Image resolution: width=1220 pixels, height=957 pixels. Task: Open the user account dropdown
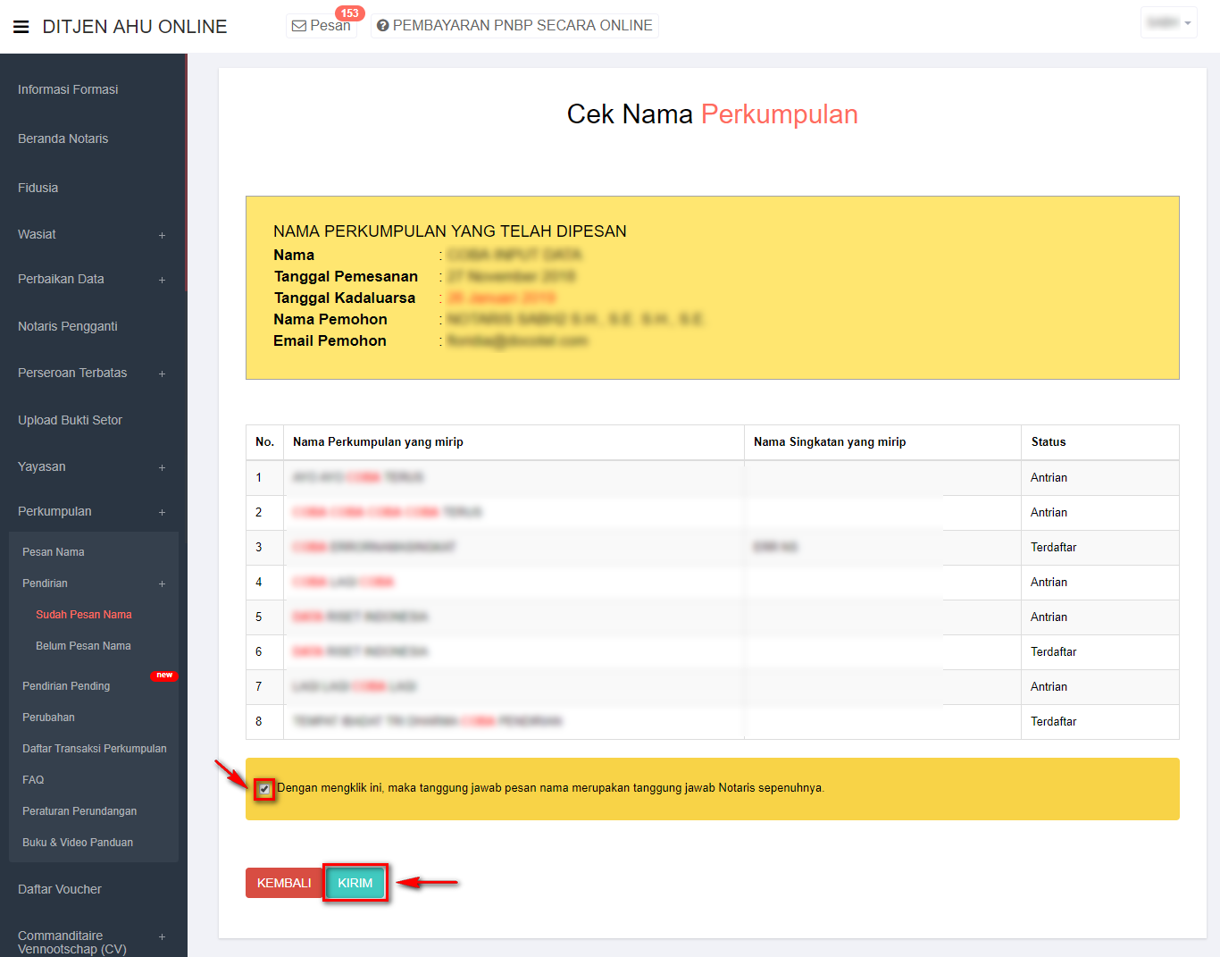tap(1168, 23)
